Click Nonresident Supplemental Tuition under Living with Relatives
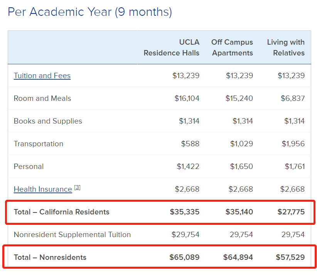The width and height of the screenshot is (317, 276). tap(293, 235)
